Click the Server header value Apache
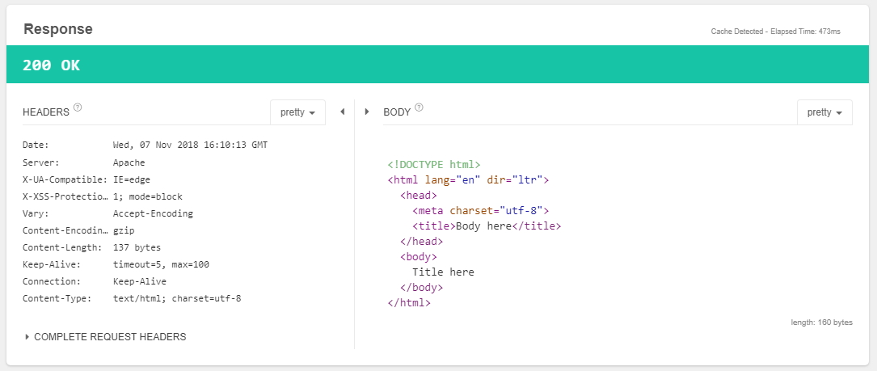Image resolution: width=877 pixels, height=371 pixels. 129,162
